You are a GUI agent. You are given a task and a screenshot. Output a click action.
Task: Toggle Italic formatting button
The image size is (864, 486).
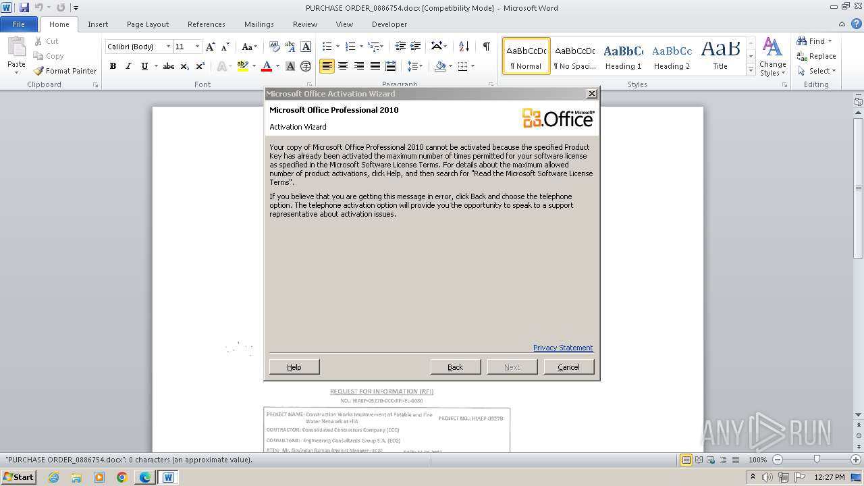pos(128,66)
